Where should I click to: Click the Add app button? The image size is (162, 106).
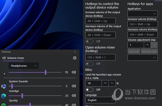[134, 52]
